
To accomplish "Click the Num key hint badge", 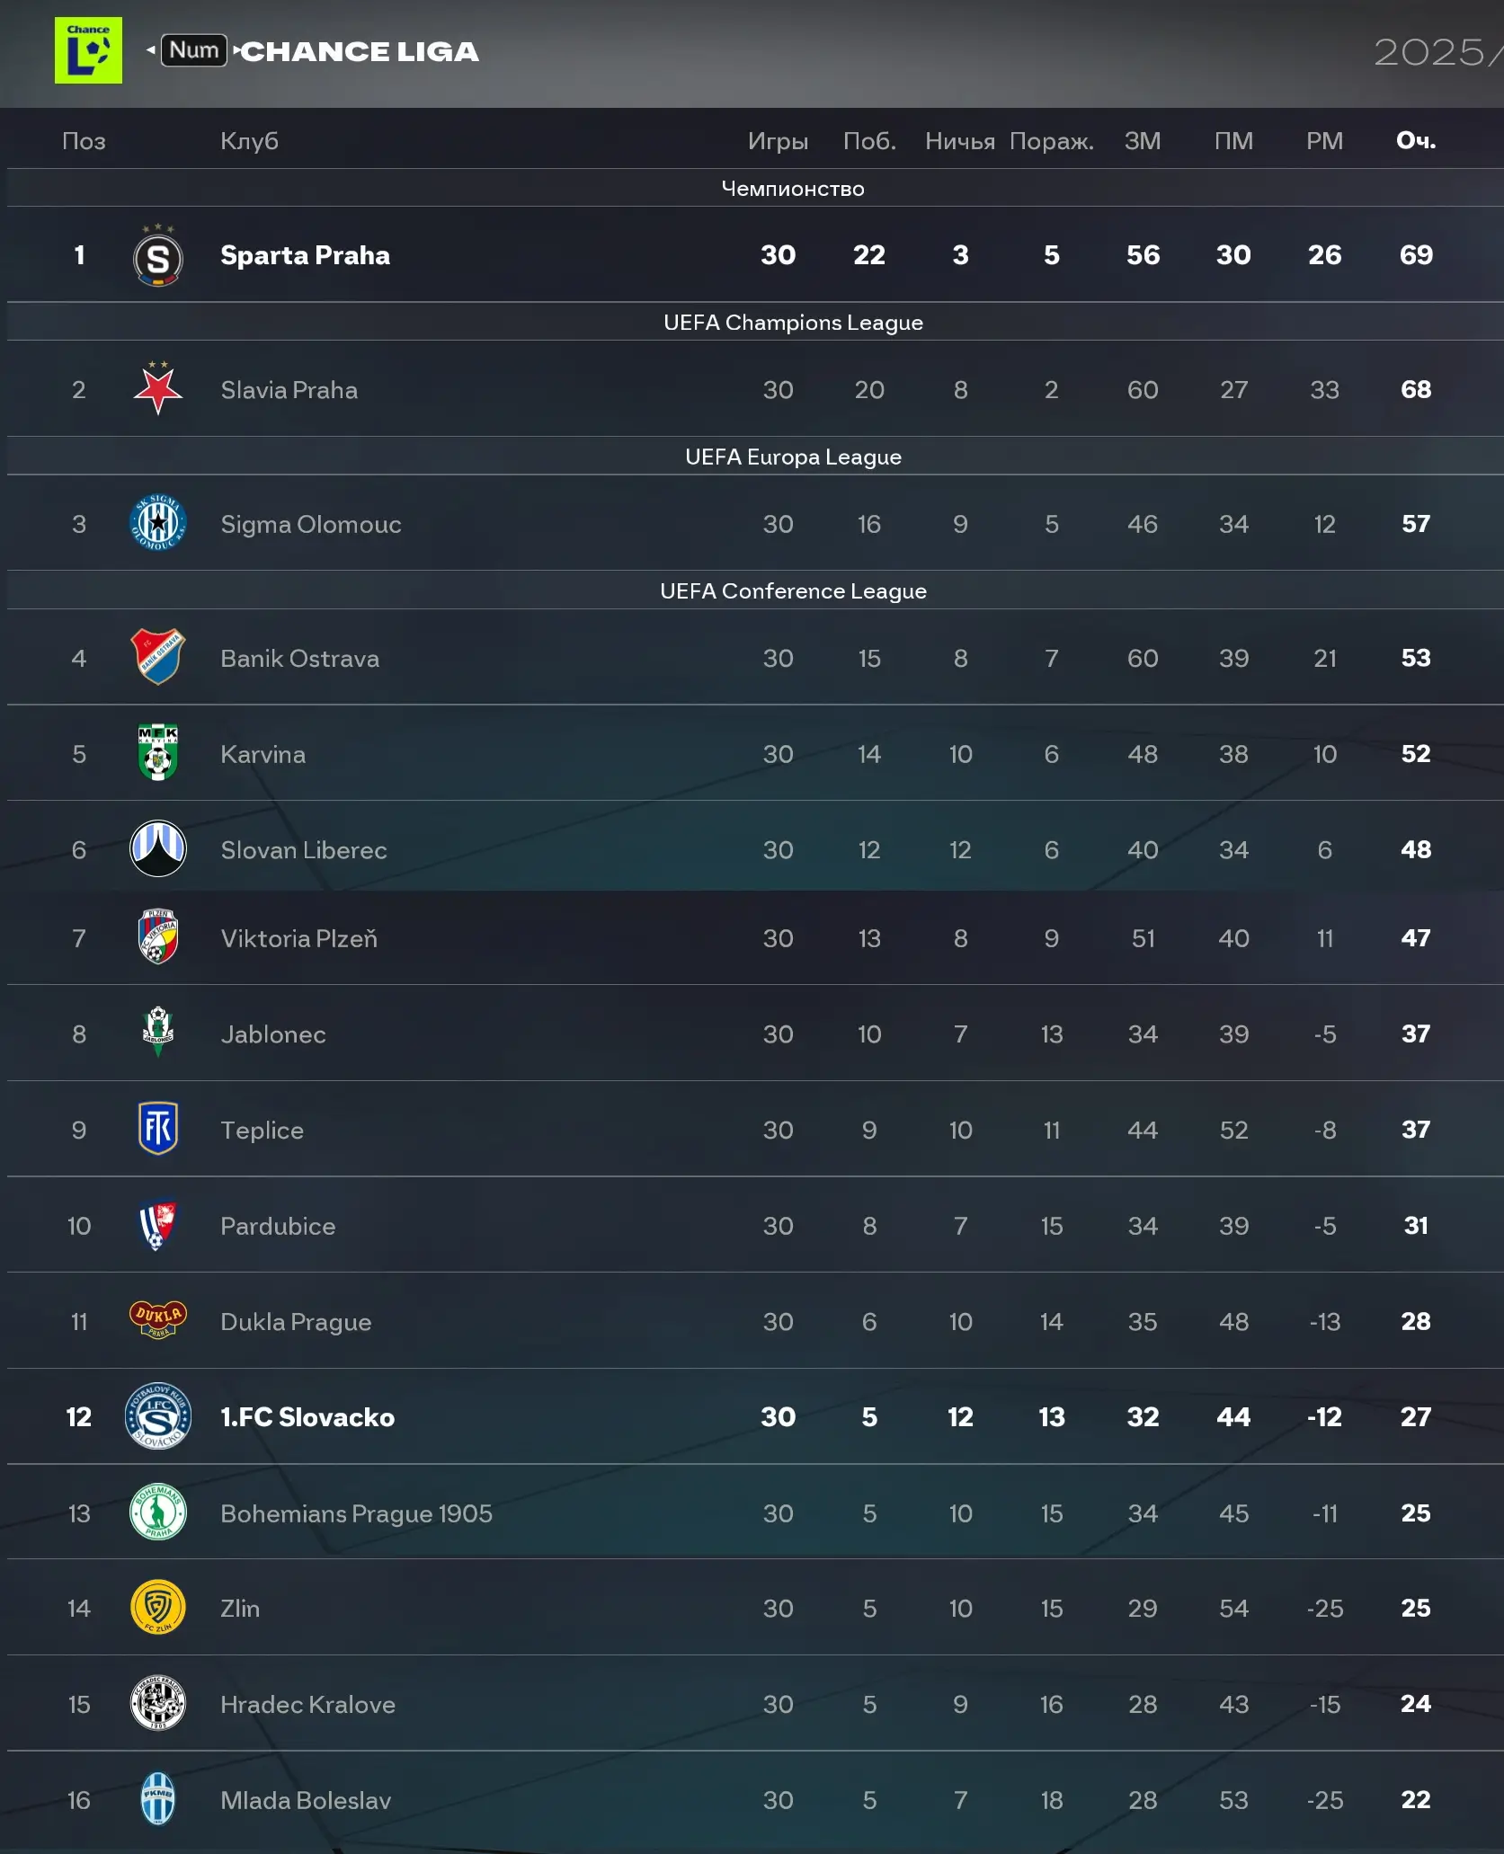I will pos(193,50).
